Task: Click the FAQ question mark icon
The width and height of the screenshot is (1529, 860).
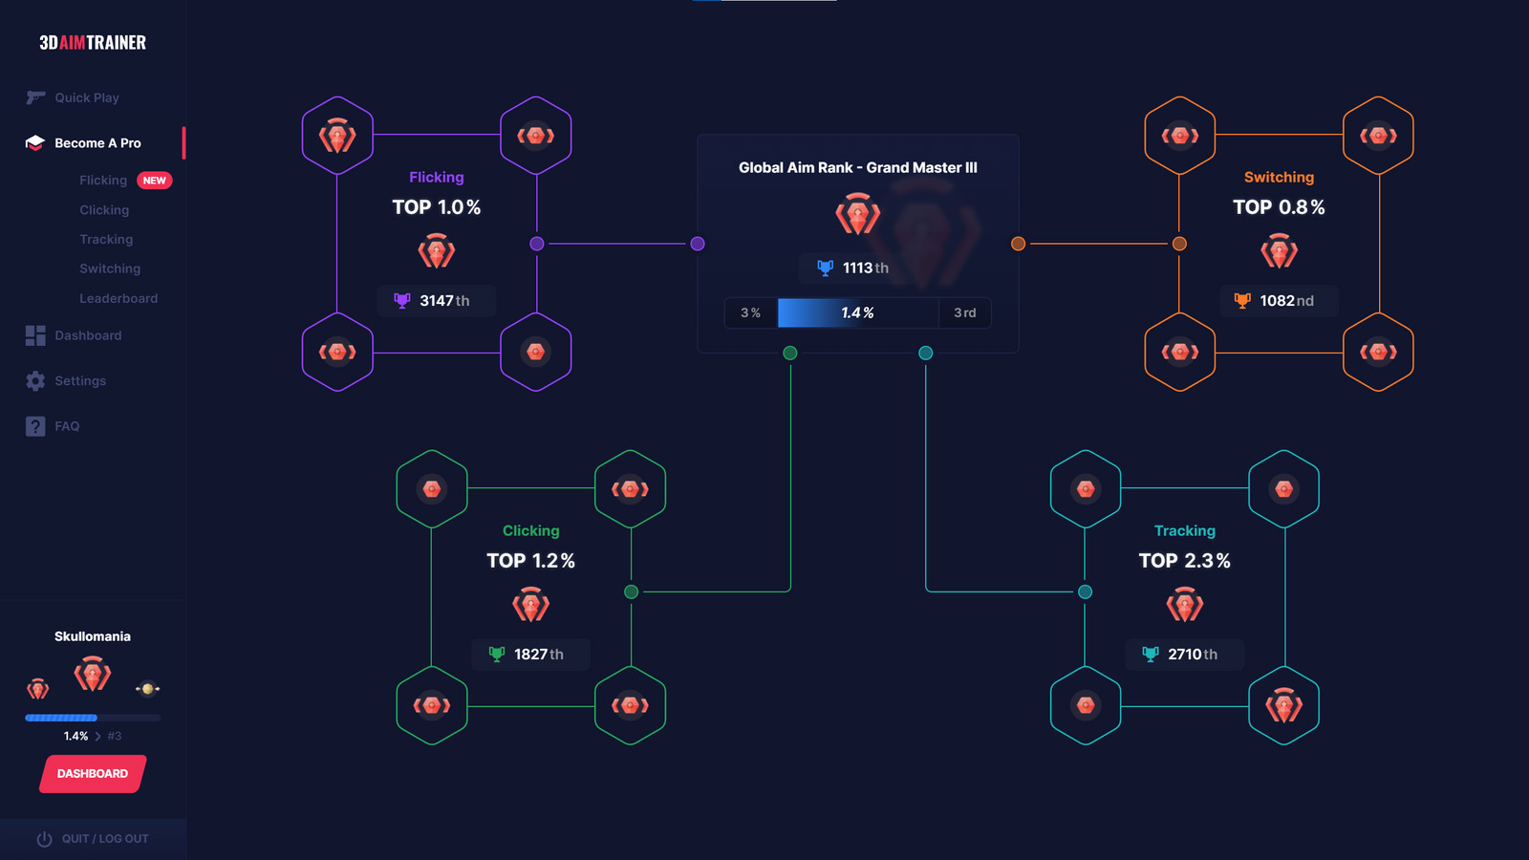Action: 35,426
